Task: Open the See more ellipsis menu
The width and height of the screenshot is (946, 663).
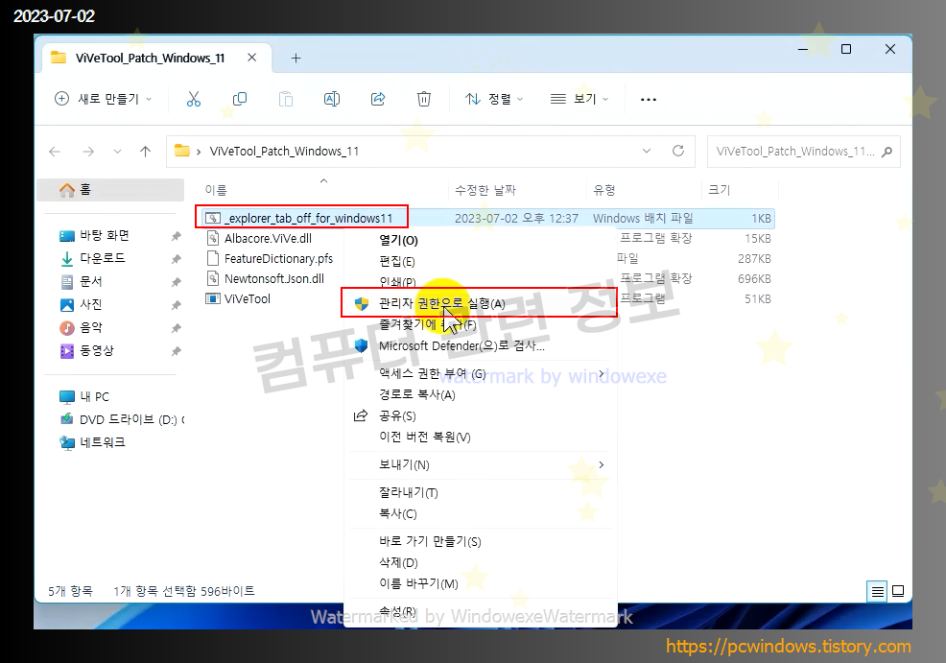Action: click(649, 100)
